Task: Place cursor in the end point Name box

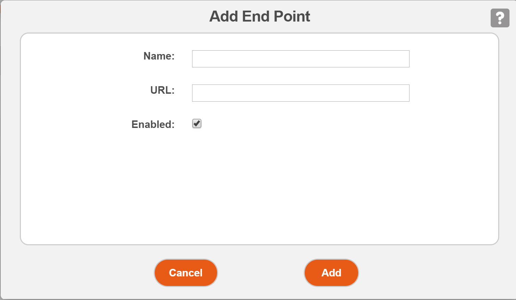Action: [x=300, y=59]
